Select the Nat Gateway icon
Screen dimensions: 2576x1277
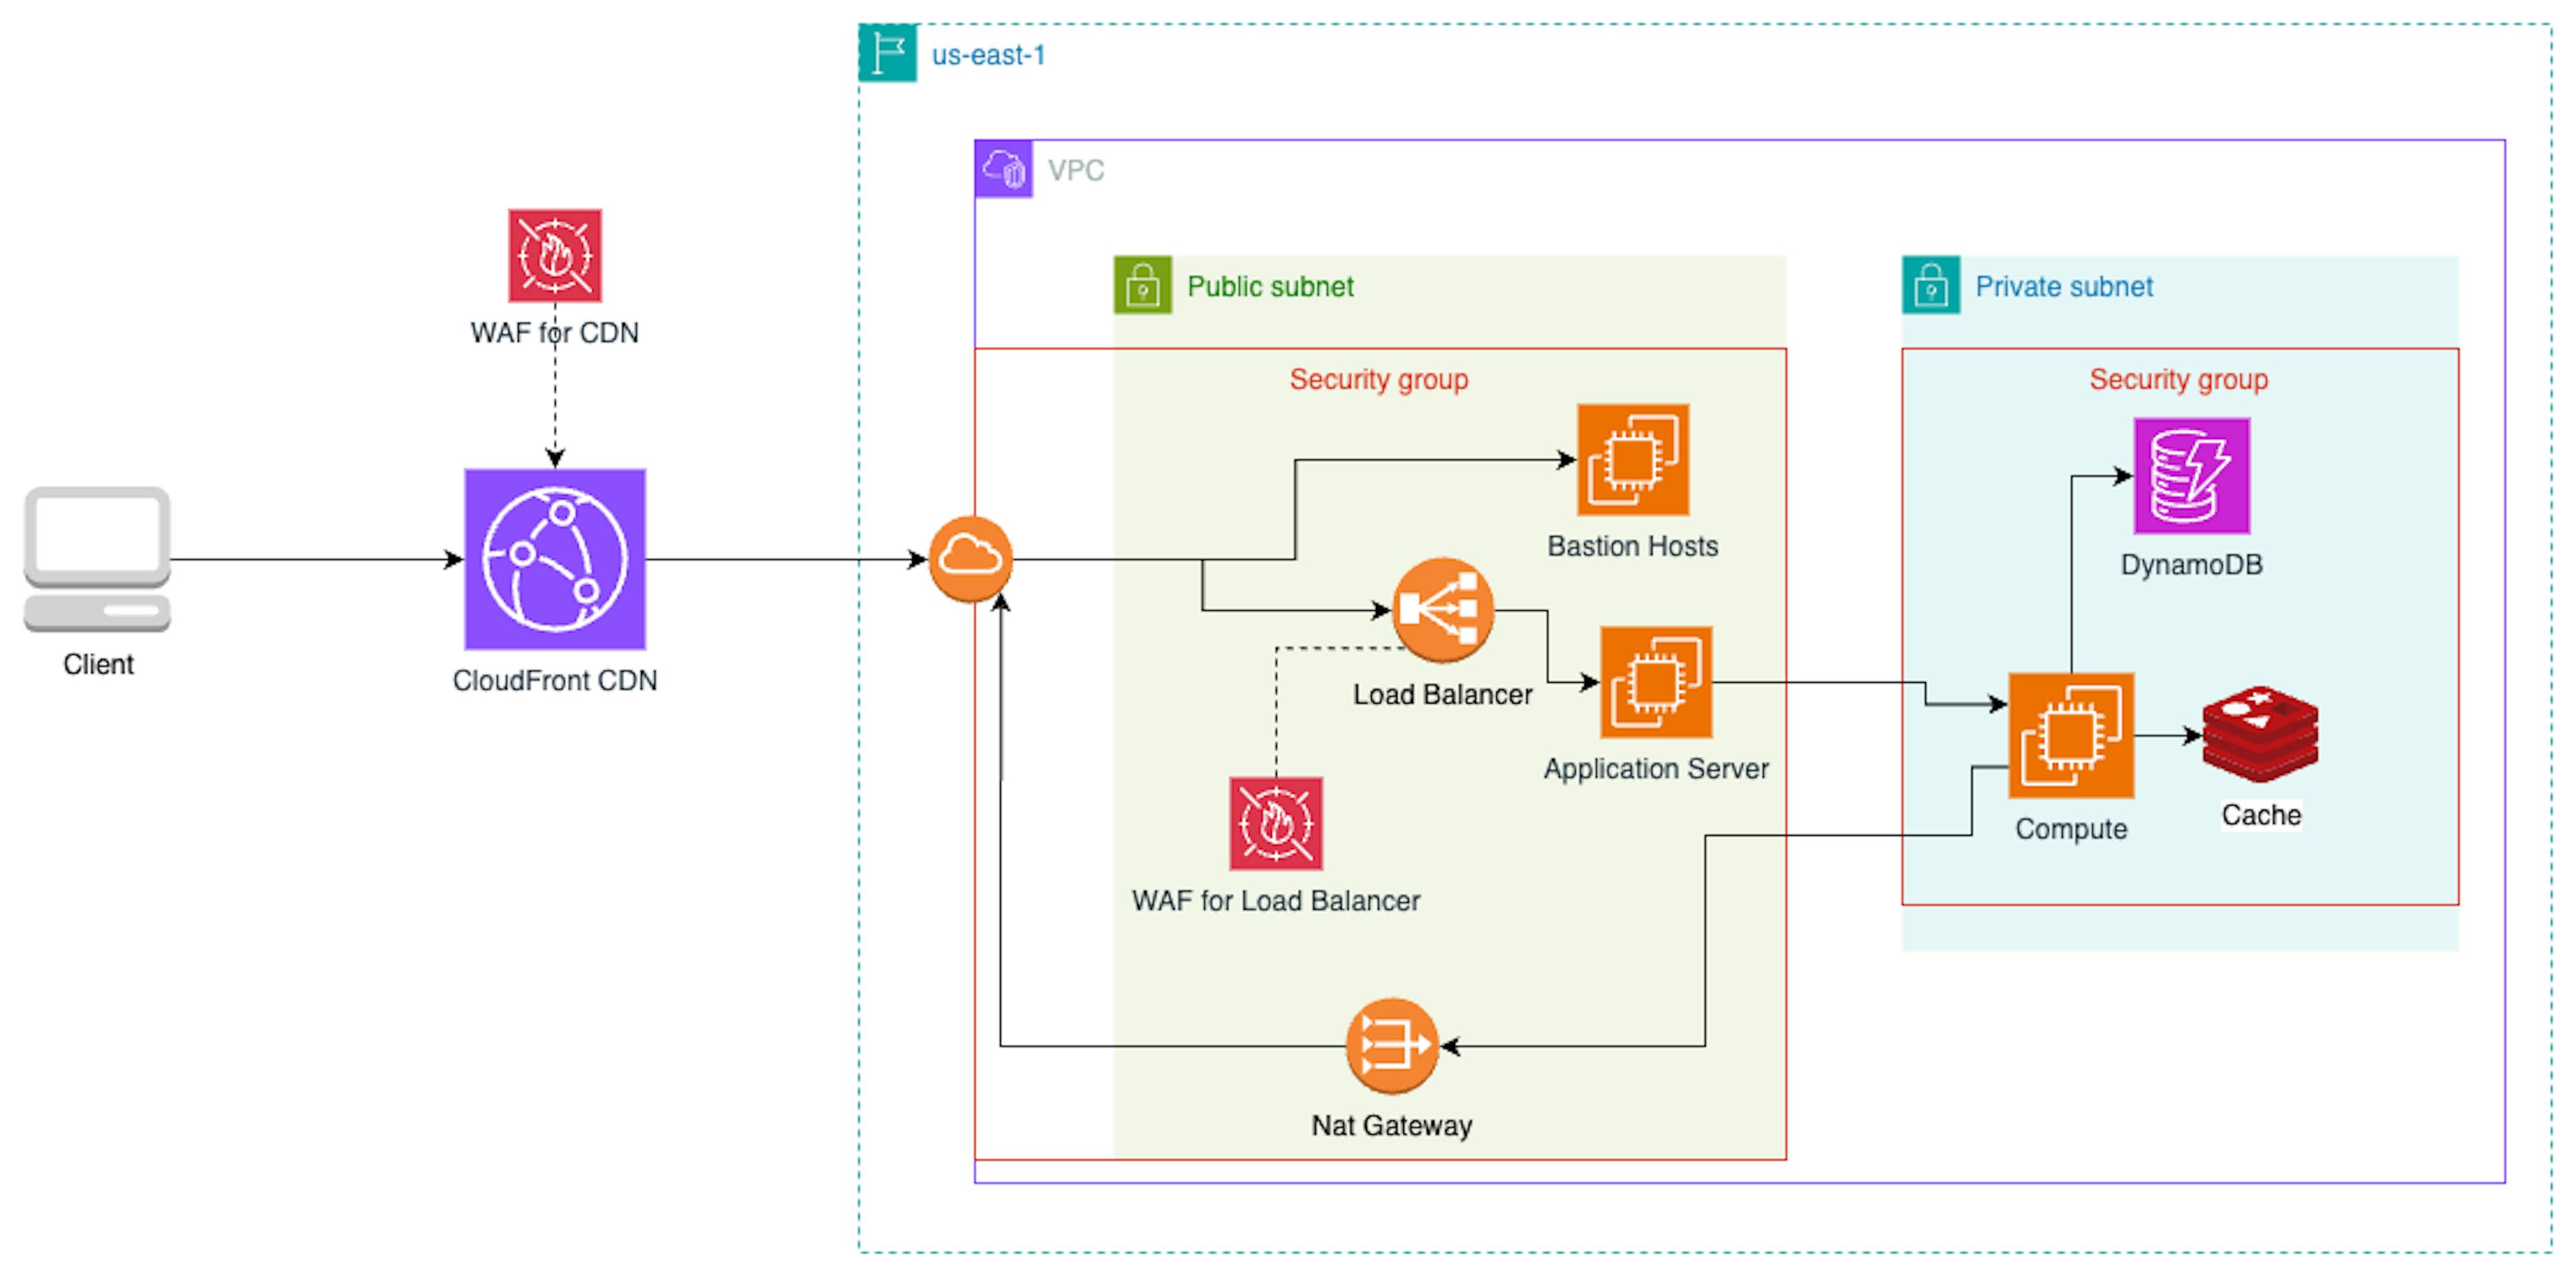[1392, 1046]
